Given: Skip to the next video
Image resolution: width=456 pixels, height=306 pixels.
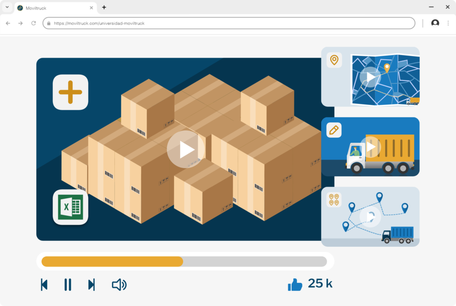Looking at the screenshot, I should (x=91, y=285).
